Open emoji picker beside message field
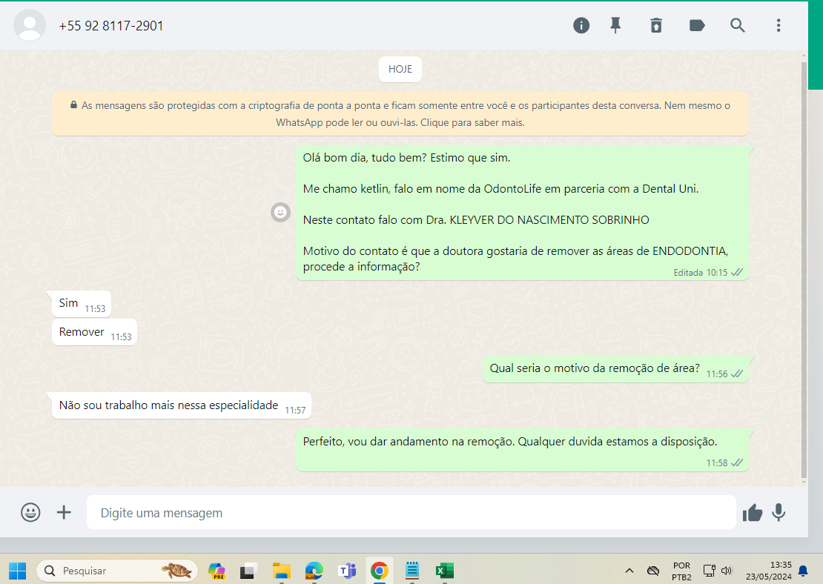The height and width of the screenshot is (584, 823). (x=30, y=512)
